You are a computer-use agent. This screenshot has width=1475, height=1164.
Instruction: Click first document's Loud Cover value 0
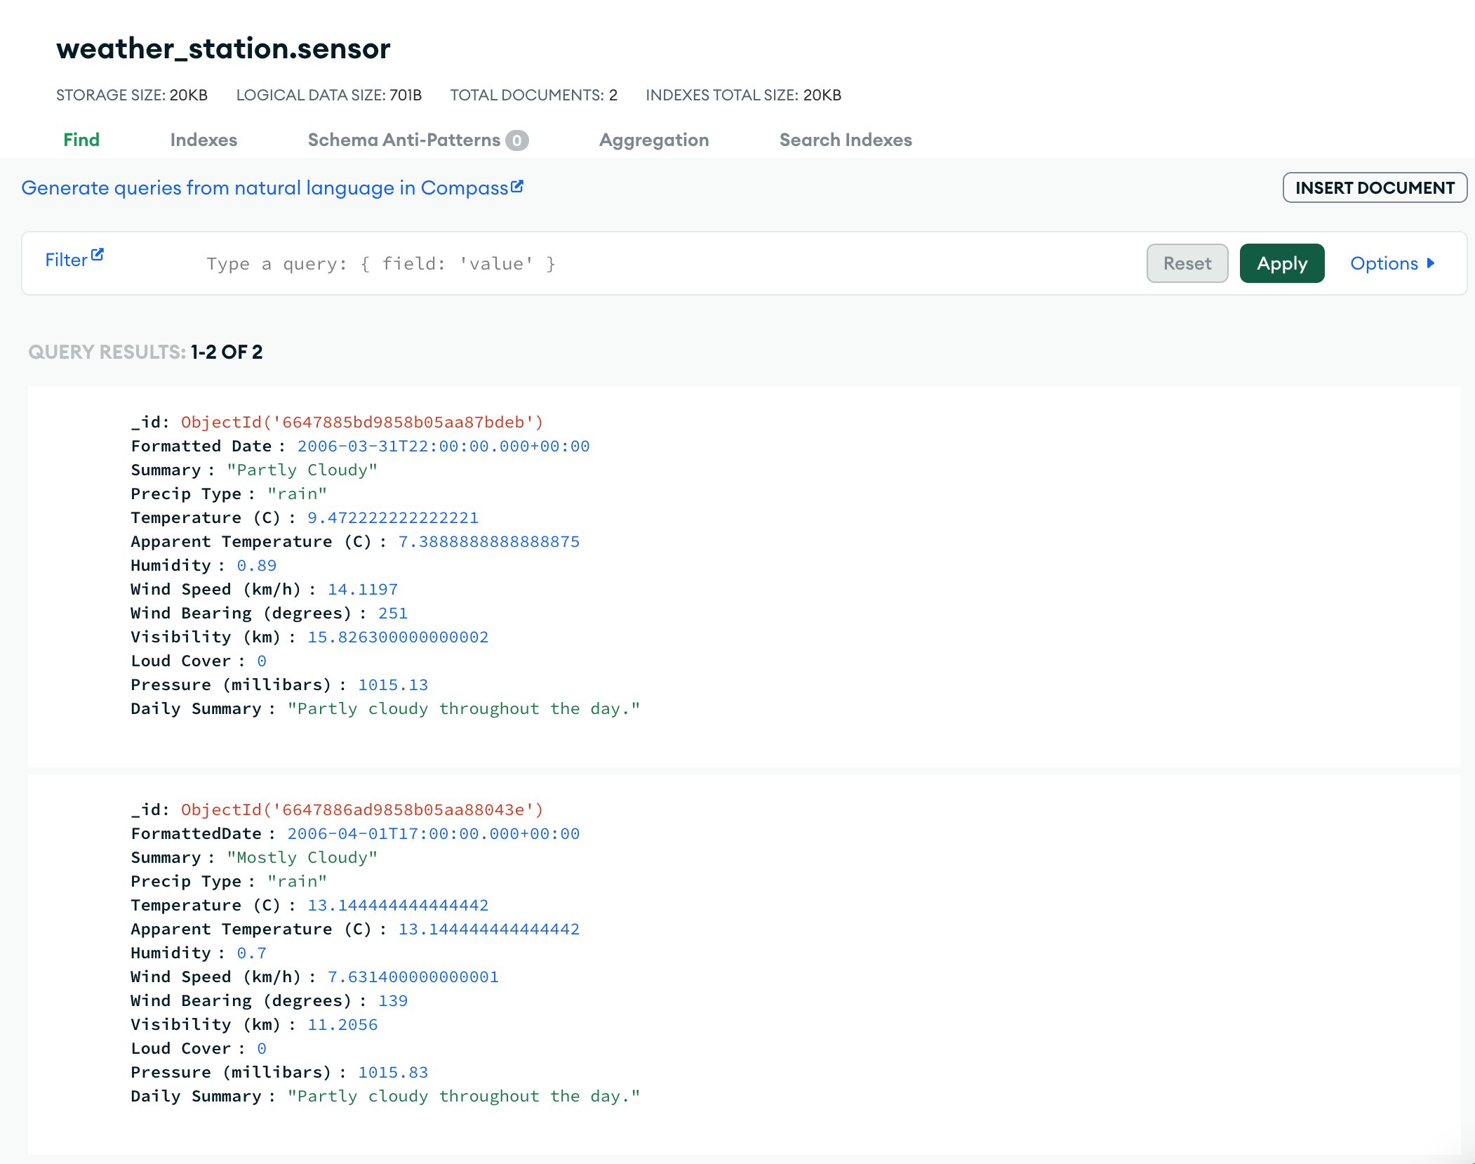click(262, 661)
